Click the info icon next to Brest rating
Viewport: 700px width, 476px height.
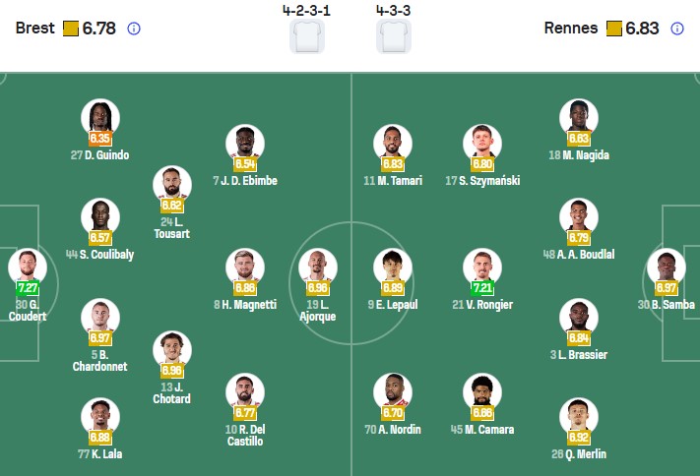[134, 29]
